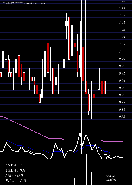Click the <<Live MACD label

(111, 178)
